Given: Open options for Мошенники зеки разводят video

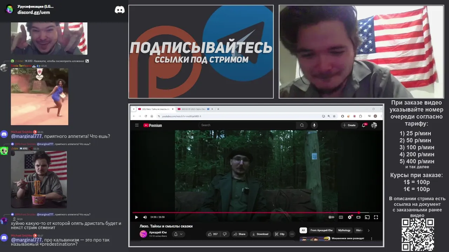Looking at the screenshot, I should pyautogui.click(x=371, y=239).
